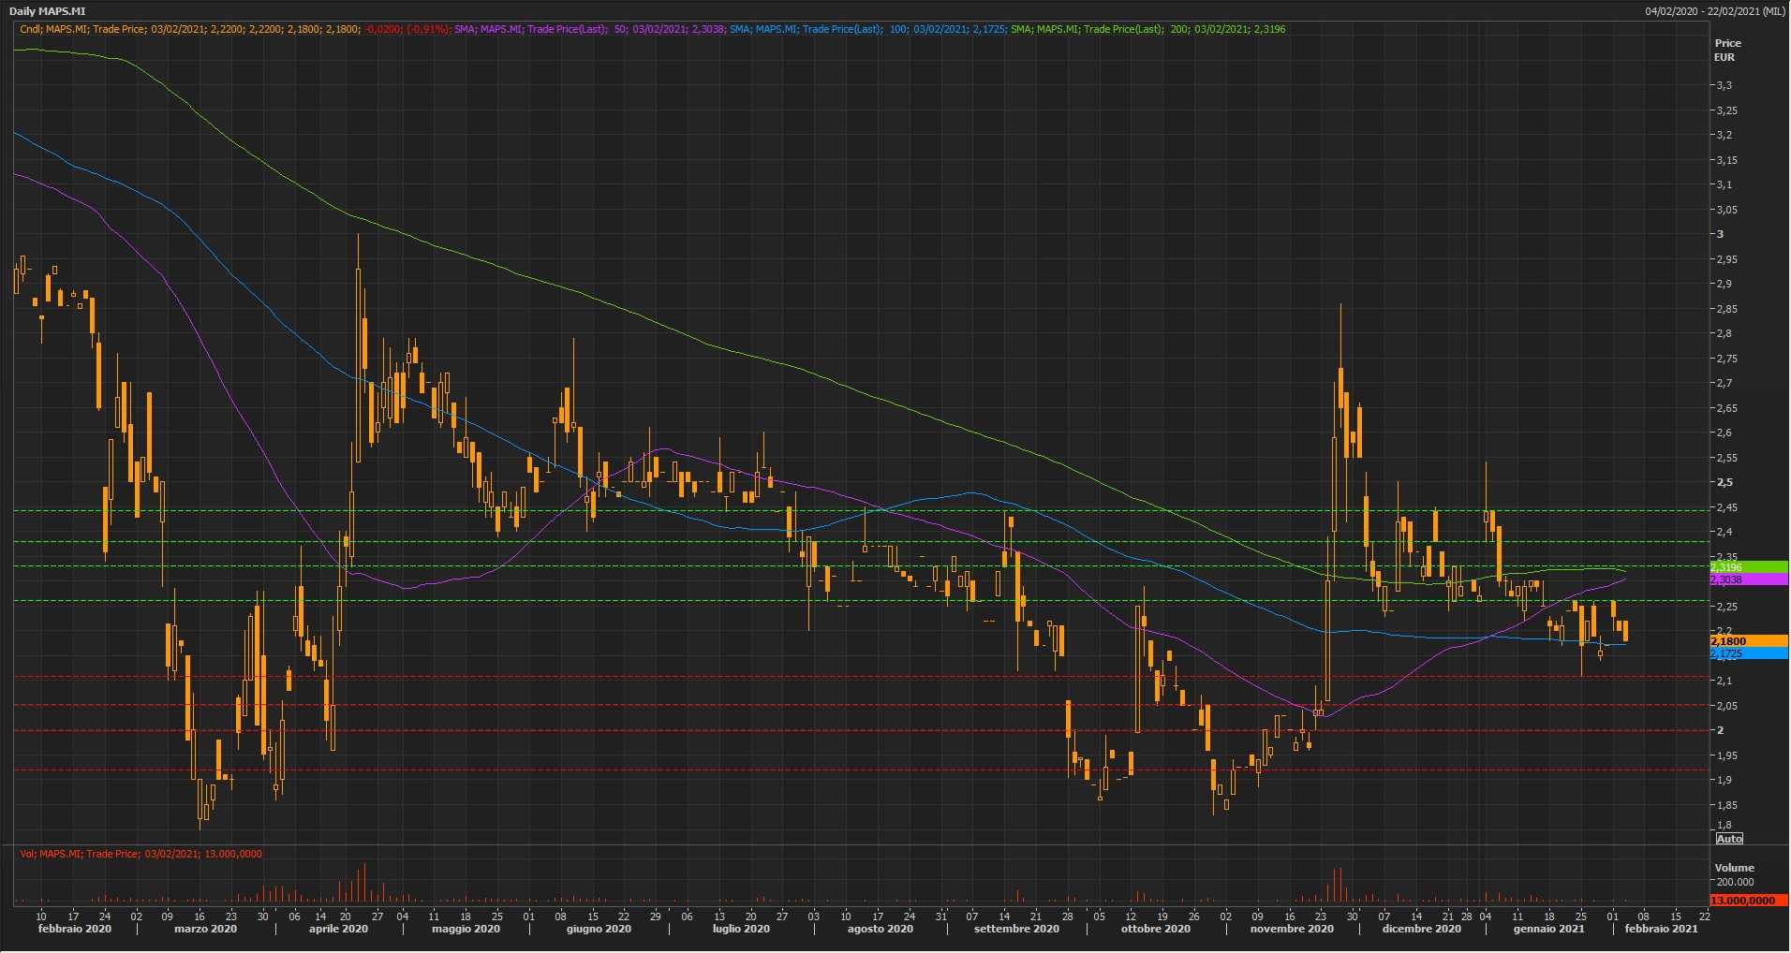Click novembre 2020 on the time axis
Viewport: 1791px width, 953px height.
coord(1291,930)
